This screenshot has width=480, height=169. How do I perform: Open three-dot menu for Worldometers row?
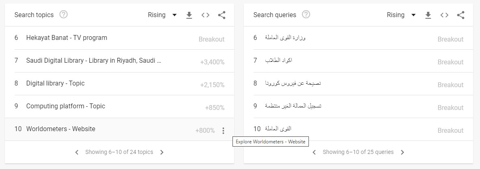(x=223, y=131)
